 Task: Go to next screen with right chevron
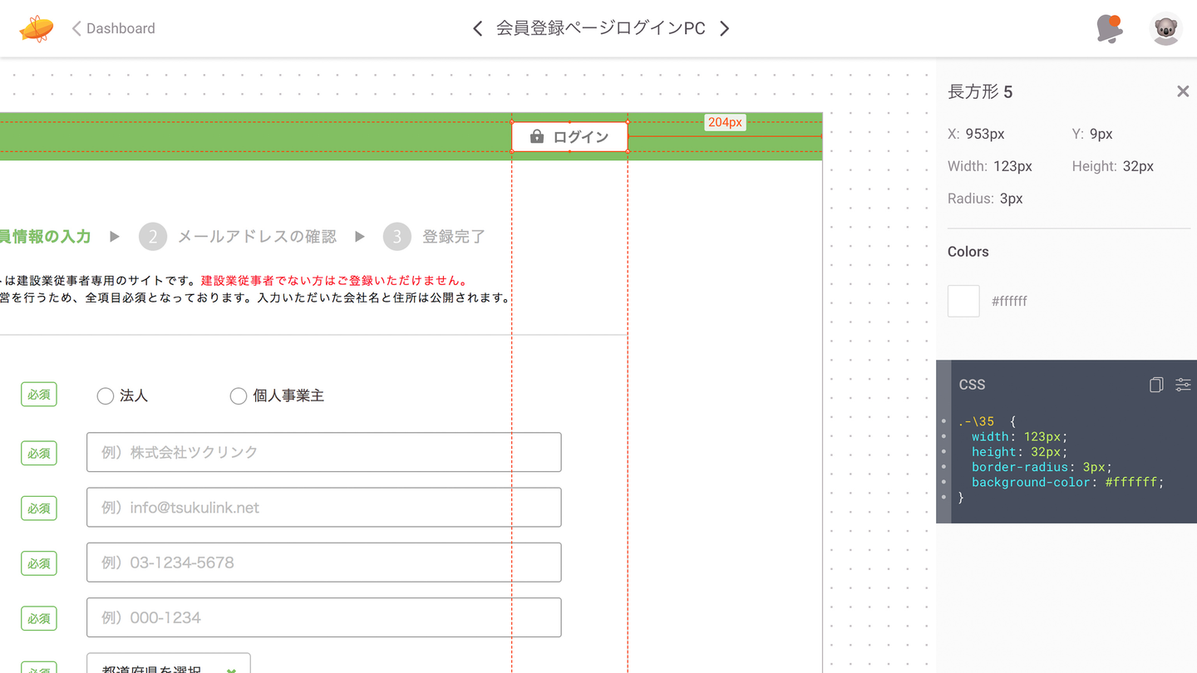[x=724, y=28]
